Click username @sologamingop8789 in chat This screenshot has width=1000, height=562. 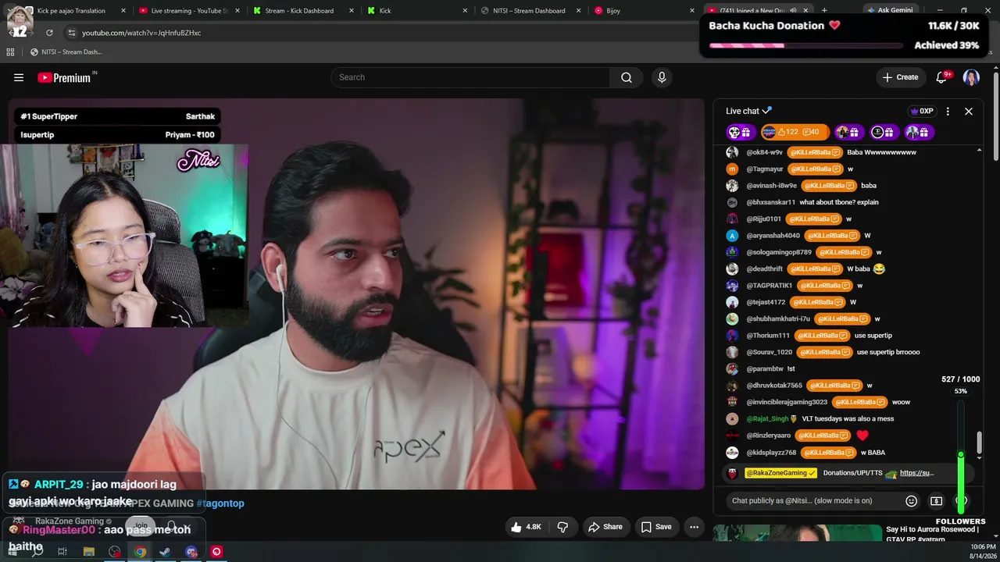click(x=779, y=252)
